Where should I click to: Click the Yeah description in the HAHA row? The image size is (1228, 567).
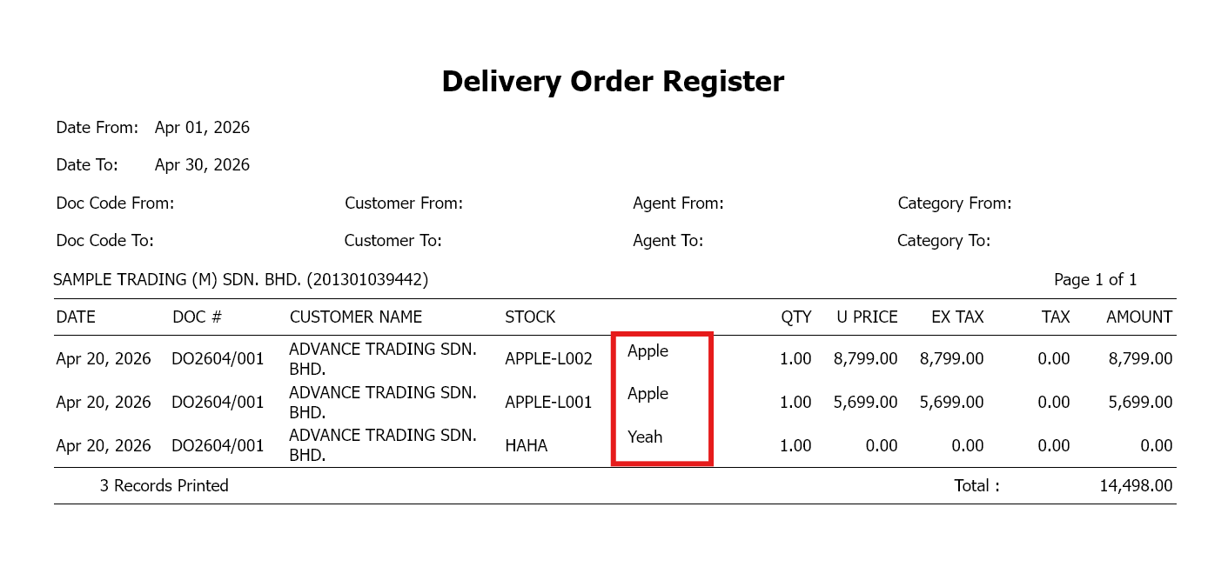645,437
